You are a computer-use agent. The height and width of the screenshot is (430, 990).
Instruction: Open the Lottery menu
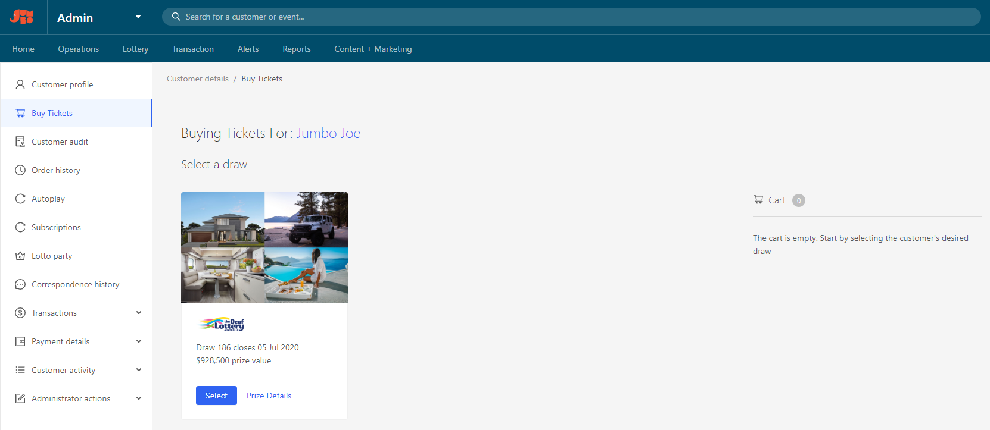[136, 49]
